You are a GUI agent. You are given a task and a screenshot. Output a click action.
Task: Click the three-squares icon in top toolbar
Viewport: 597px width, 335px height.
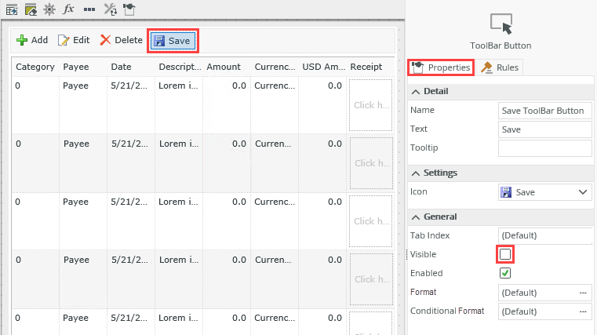tap(89, 9)
